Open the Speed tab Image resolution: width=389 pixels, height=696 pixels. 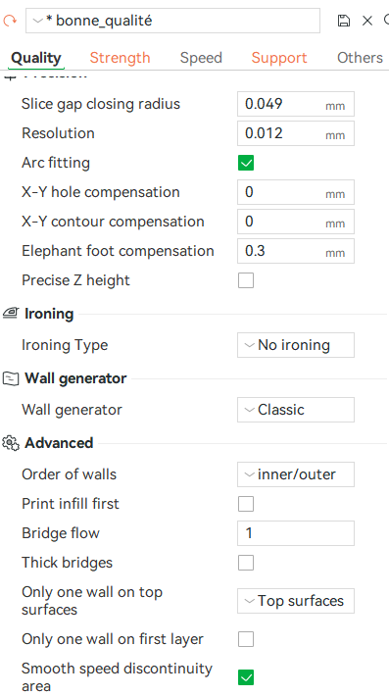(201, 58)
